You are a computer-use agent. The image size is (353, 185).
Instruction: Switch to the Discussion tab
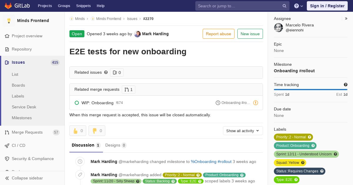click(86, 145)
